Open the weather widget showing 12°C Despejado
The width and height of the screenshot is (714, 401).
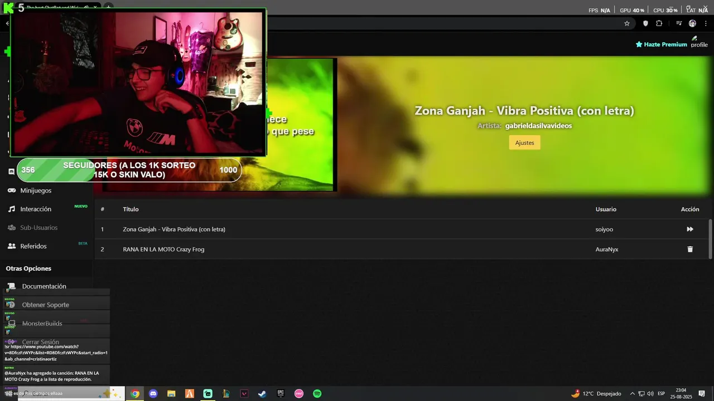[x=596, y=394]
